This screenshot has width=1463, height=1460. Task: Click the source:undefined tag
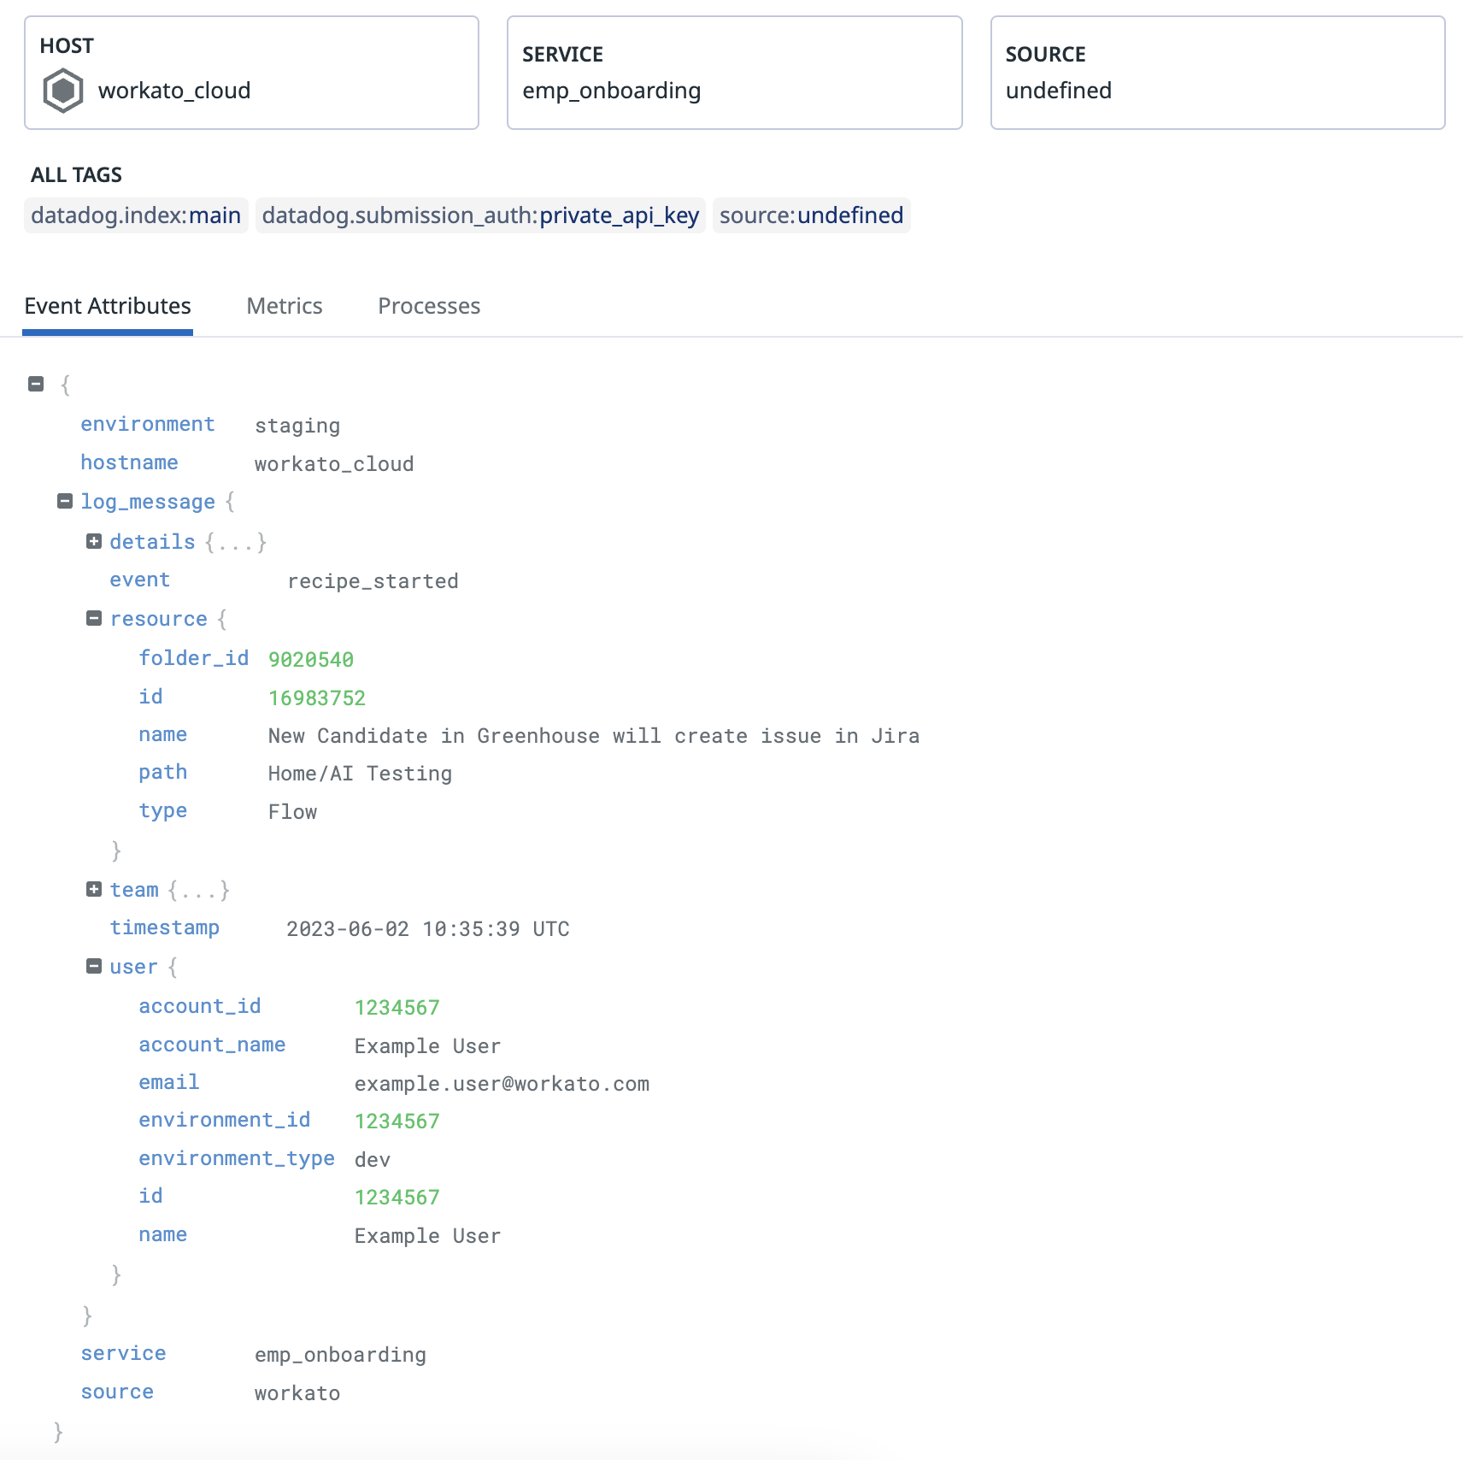pyautogui.click(x=811, y=215)
